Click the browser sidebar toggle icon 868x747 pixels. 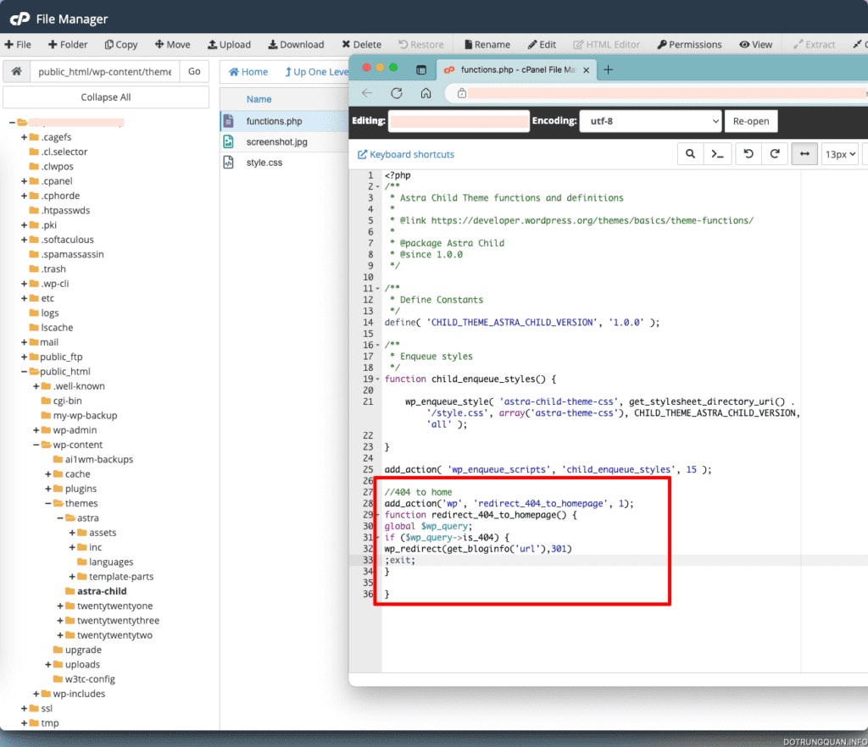pyautogui.click(x=421, y=69)
